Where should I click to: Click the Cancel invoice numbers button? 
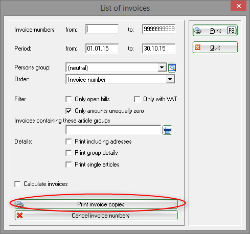click(97, 216)
